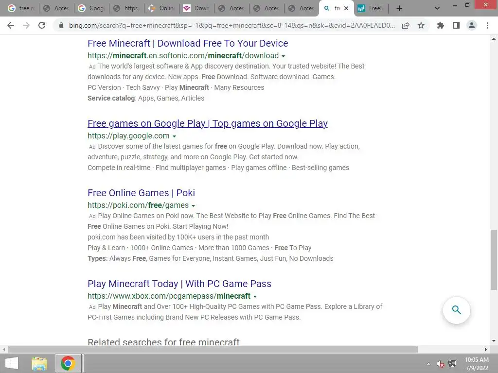Open the muted volume tray icon
This screenshot has width=498, height=373.
point(440,364)
